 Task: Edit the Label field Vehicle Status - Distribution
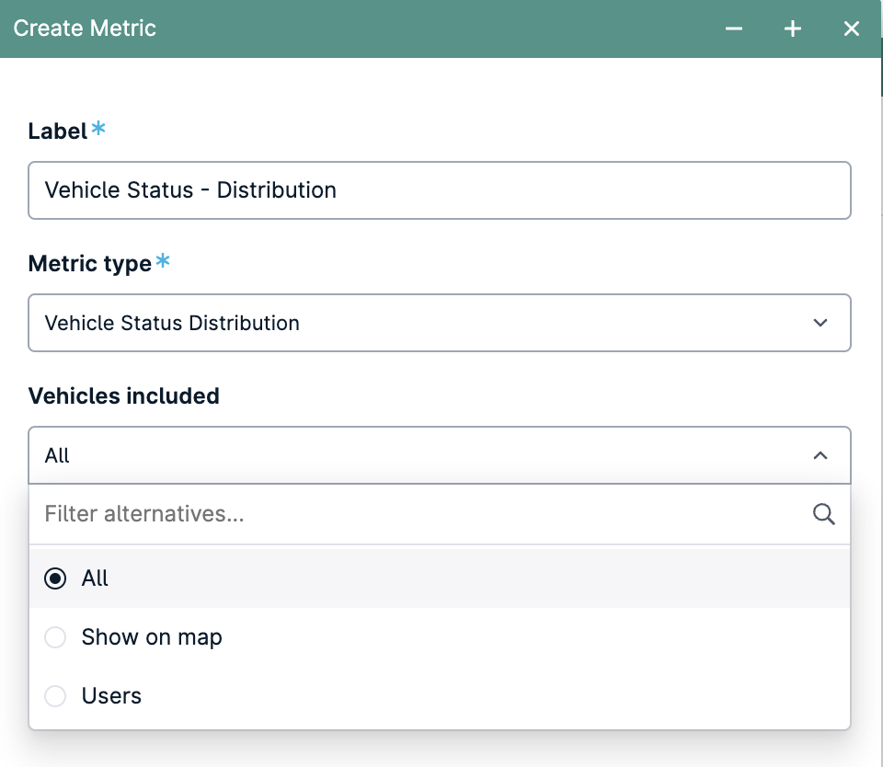pyautogui.click(x=440, y=190)
